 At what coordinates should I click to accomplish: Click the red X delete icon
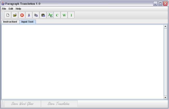22,15
